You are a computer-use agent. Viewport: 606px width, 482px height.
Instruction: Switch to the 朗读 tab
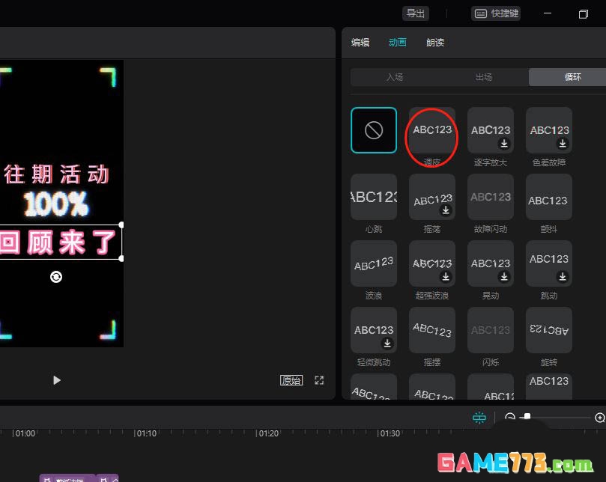click(435, 43)
